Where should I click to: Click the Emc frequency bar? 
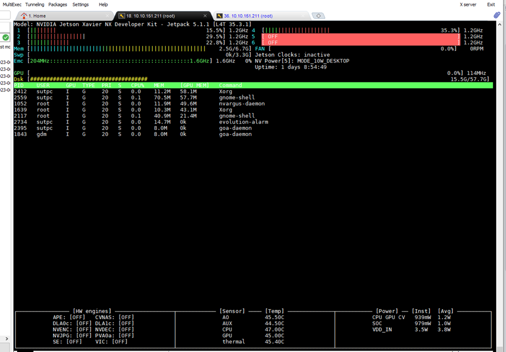[120, 61]
